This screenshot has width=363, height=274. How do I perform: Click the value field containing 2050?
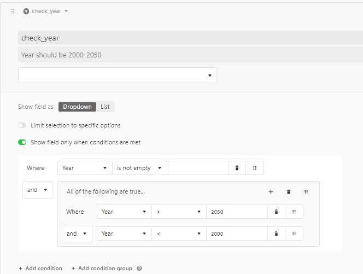click(237, 212)
